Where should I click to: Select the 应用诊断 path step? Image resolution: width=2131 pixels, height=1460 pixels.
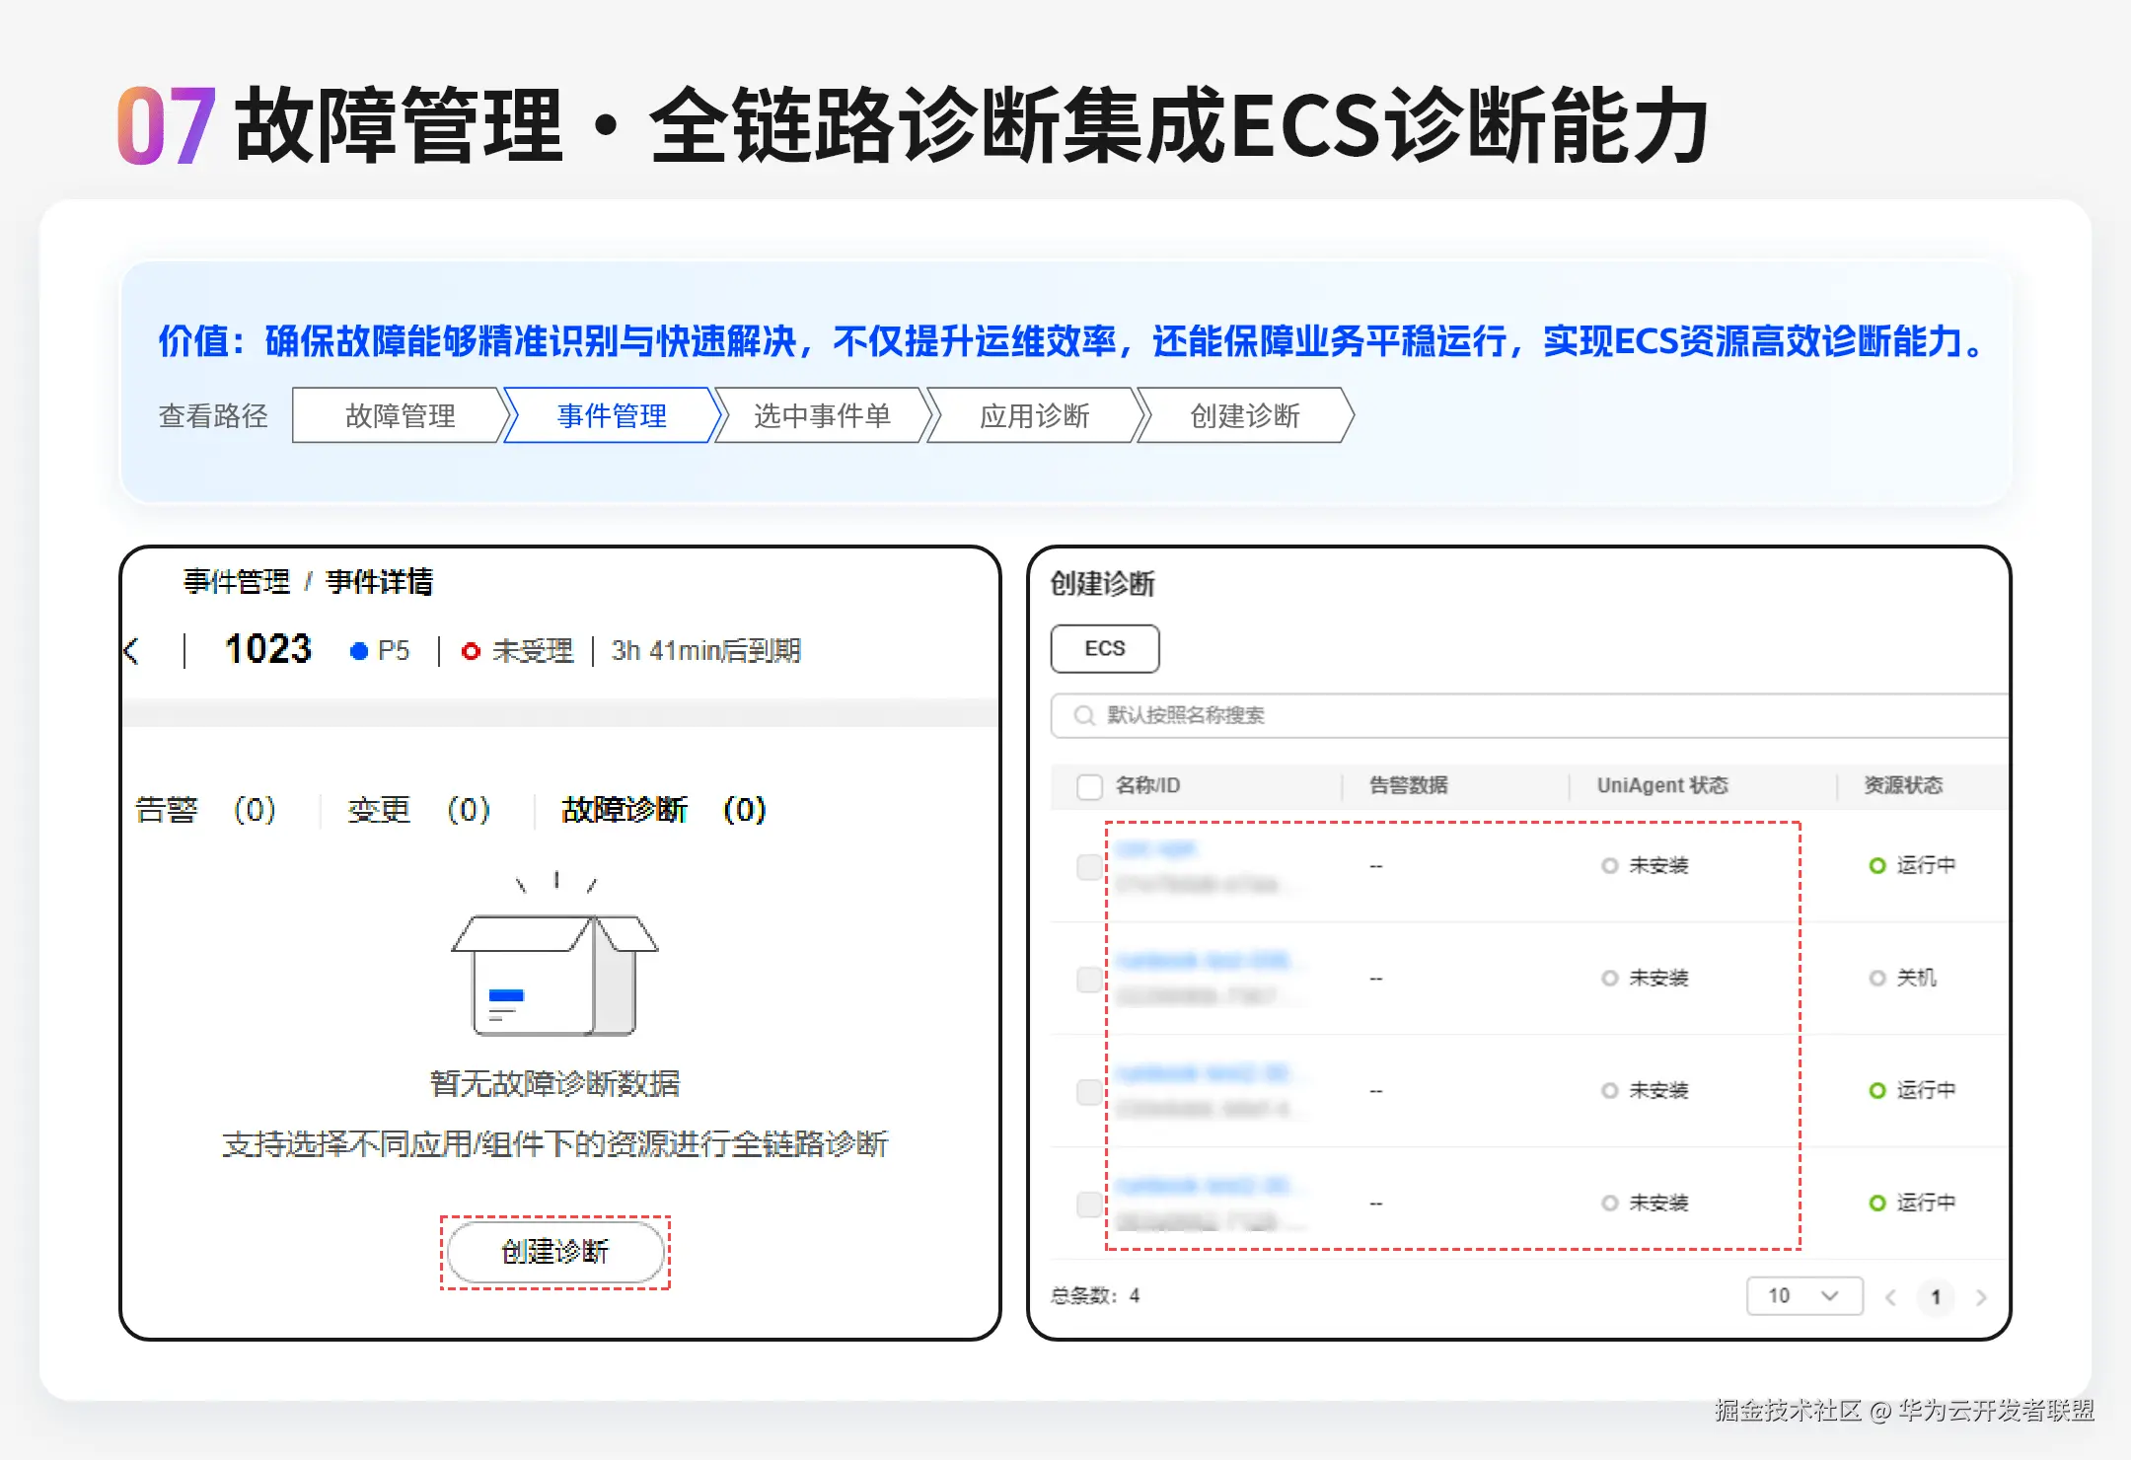click(1034, 415)
